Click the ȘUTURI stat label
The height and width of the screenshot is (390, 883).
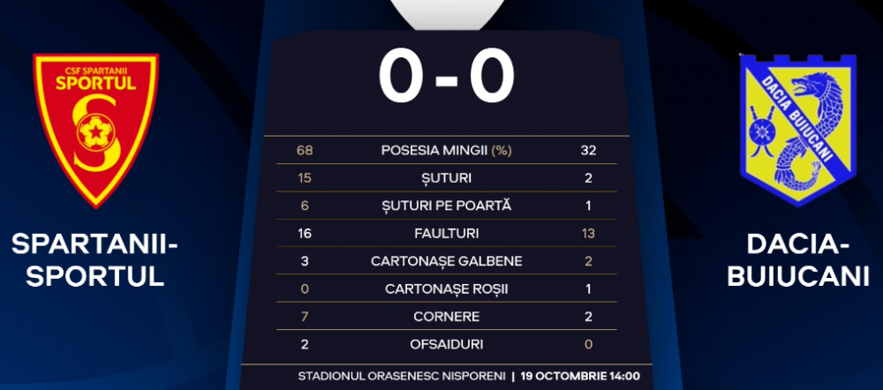[447, 178]
